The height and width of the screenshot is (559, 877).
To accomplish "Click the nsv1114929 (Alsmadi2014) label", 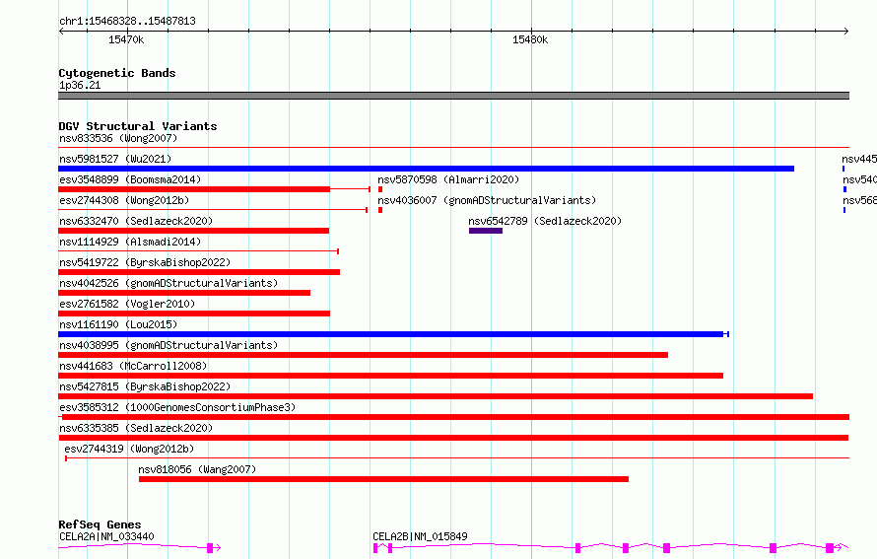I will point(130,242).
